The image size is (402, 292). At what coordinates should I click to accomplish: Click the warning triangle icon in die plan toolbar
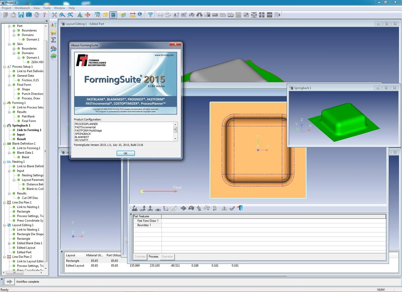[x=224, y=208]
